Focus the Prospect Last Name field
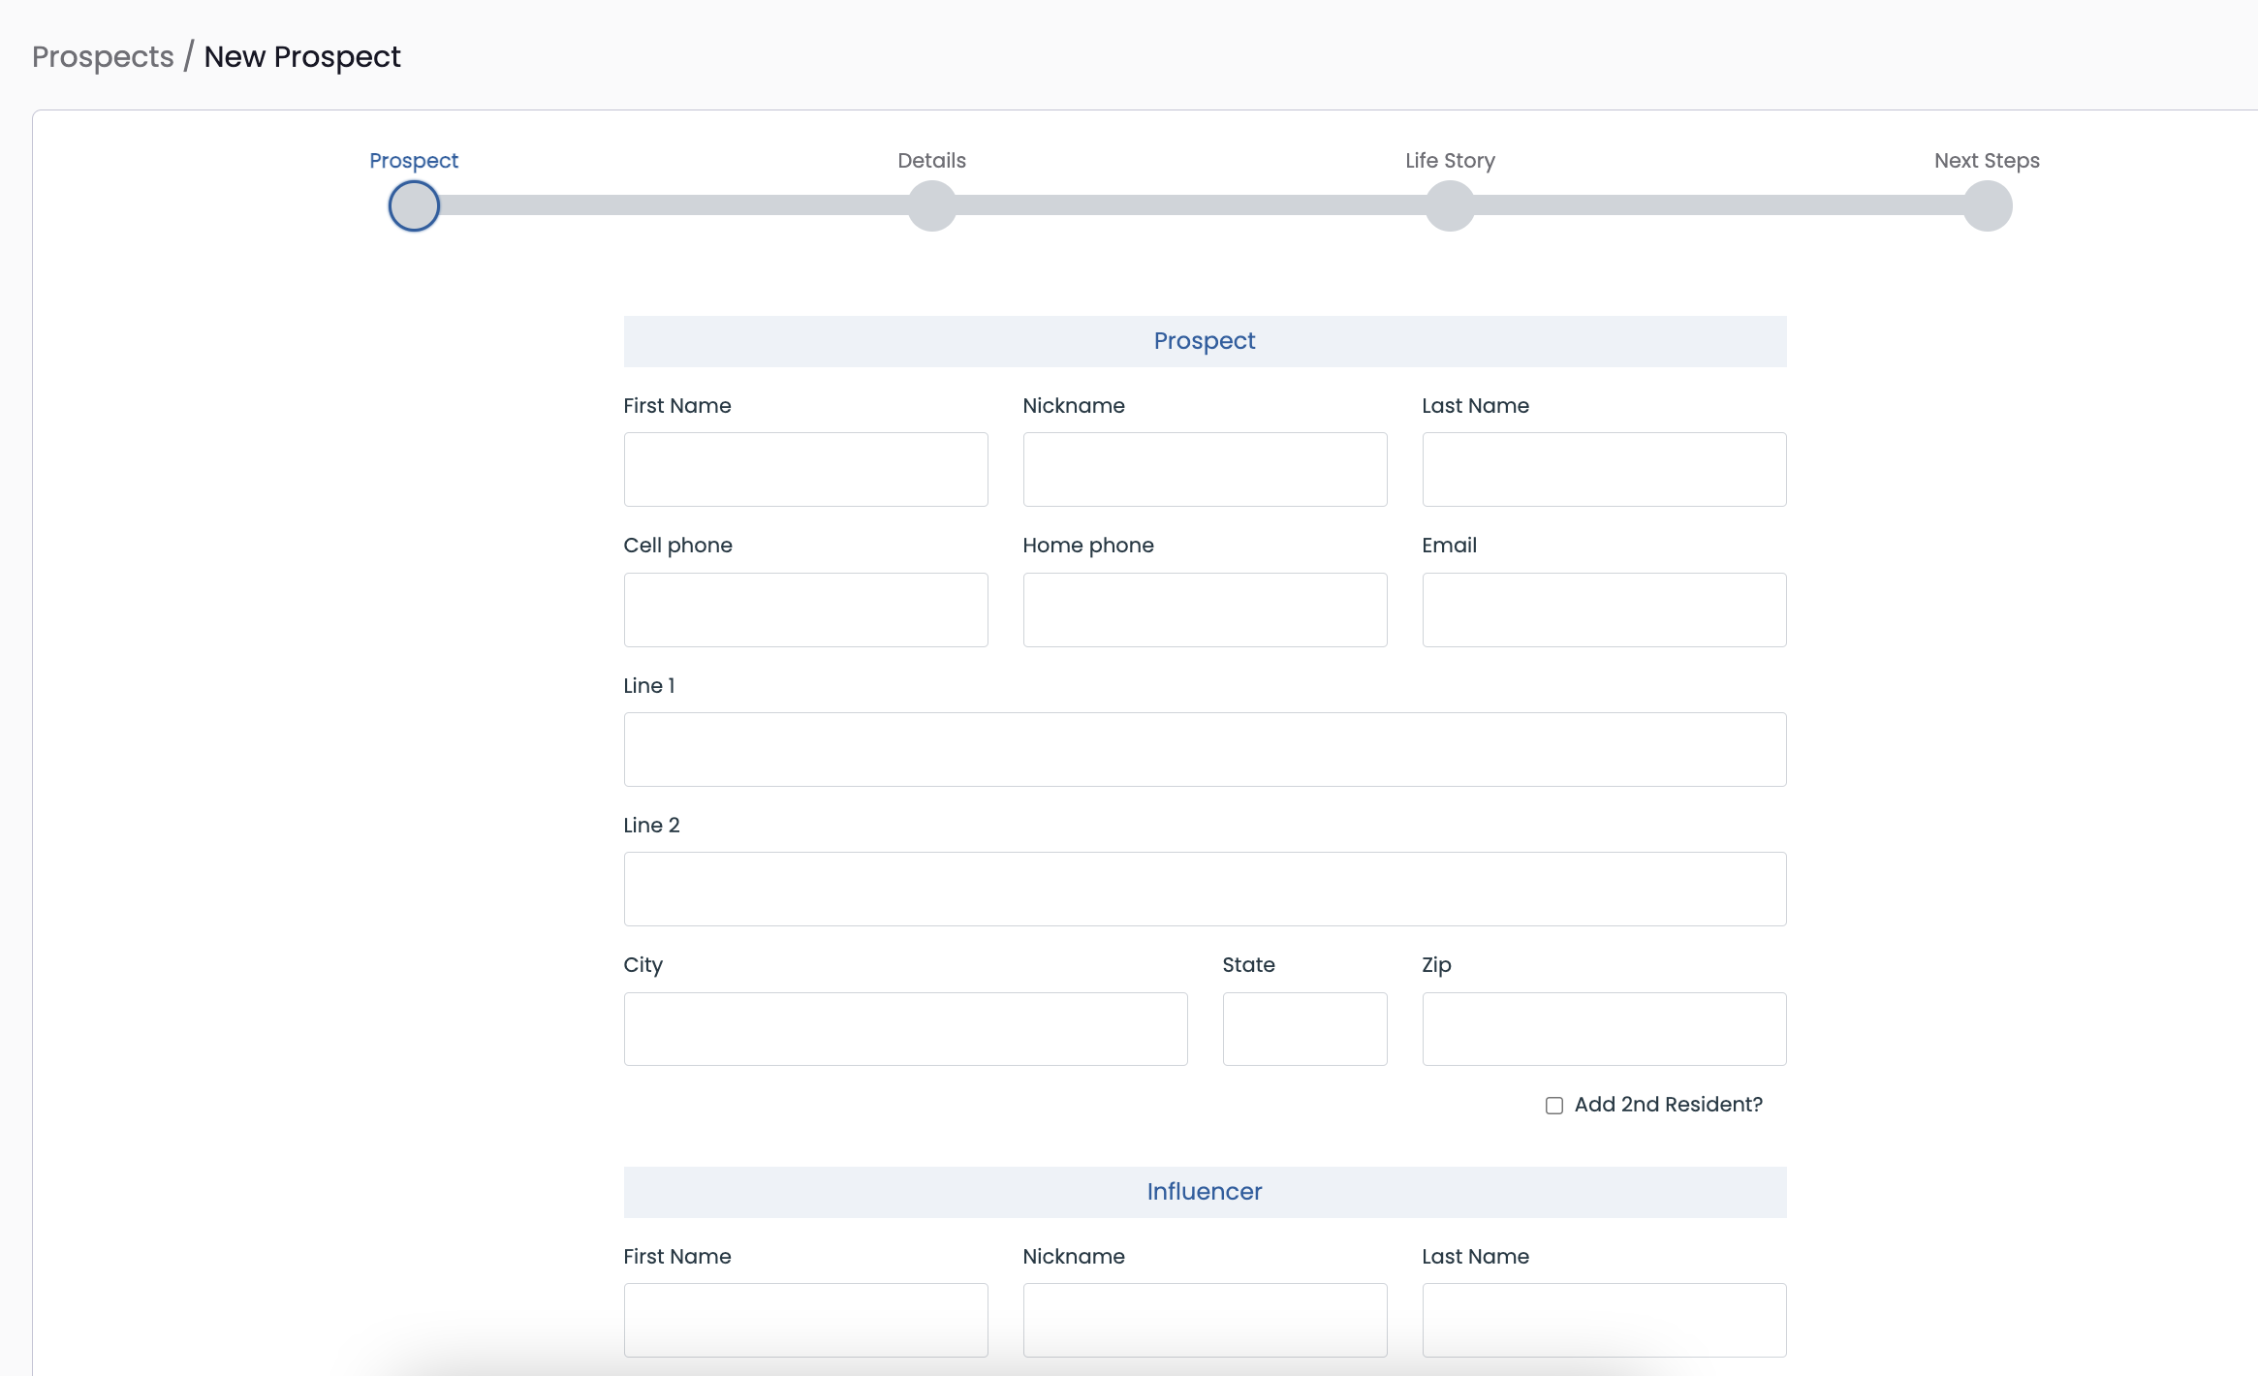This screenshot has height=1376, width=2258. (x=1604, y=469)
